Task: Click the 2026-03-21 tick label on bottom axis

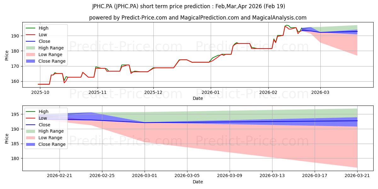Action: click(x=357, y=175)
